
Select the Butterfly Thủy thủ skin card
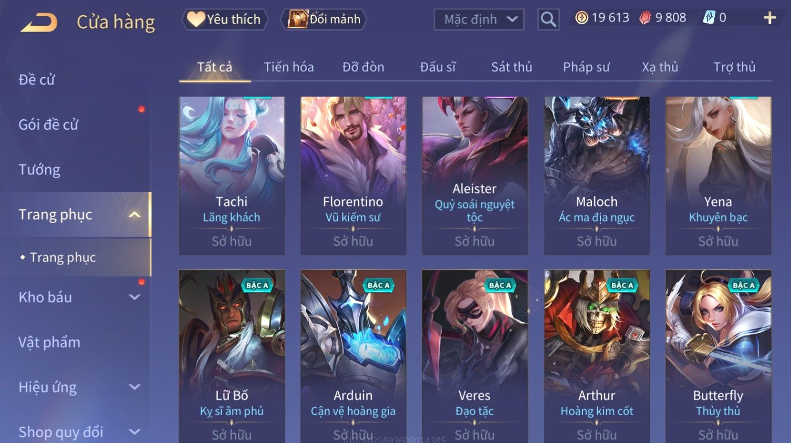(718, 356)
